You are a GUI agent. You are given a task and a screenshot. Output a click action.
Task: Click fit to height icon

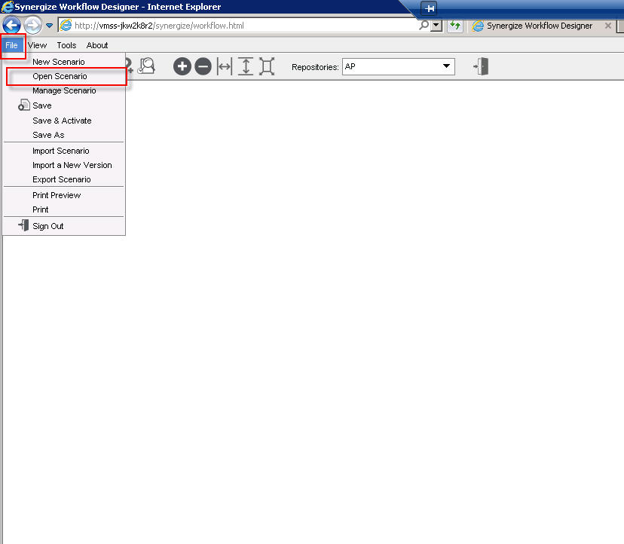click(x=246, y=66)
